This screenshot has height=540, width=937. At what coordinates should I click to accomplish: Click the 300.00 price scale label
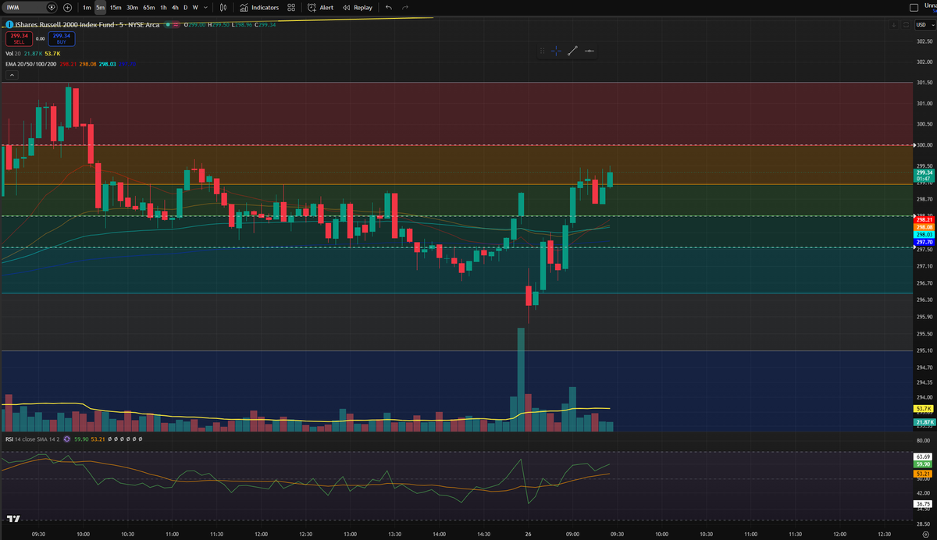pyautogui.click(x=925, y=144)
